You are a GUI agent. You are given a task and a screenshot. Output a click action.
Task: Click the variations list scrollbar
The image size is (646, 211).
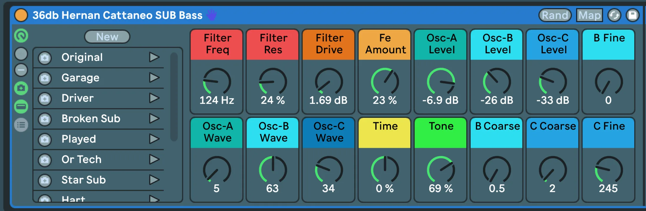coord(174,97)
